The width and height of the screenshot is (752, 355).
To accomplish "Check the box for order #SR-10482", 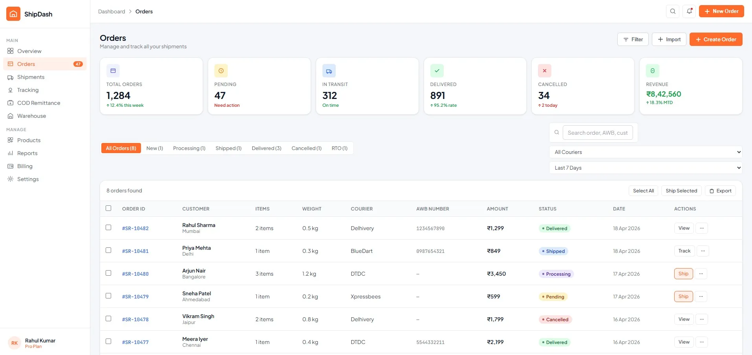I will pos(108,227).
